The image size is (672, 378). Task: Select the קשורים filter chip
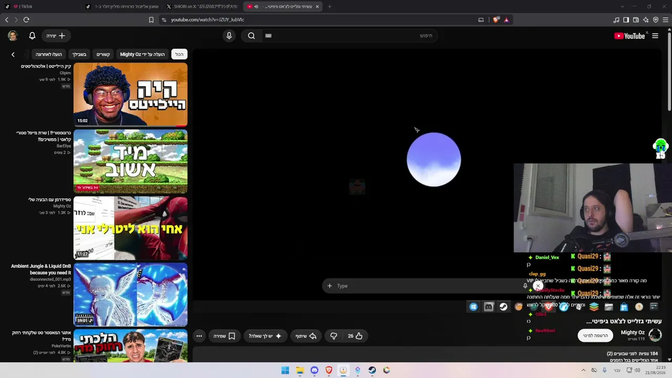click(103, 54)
